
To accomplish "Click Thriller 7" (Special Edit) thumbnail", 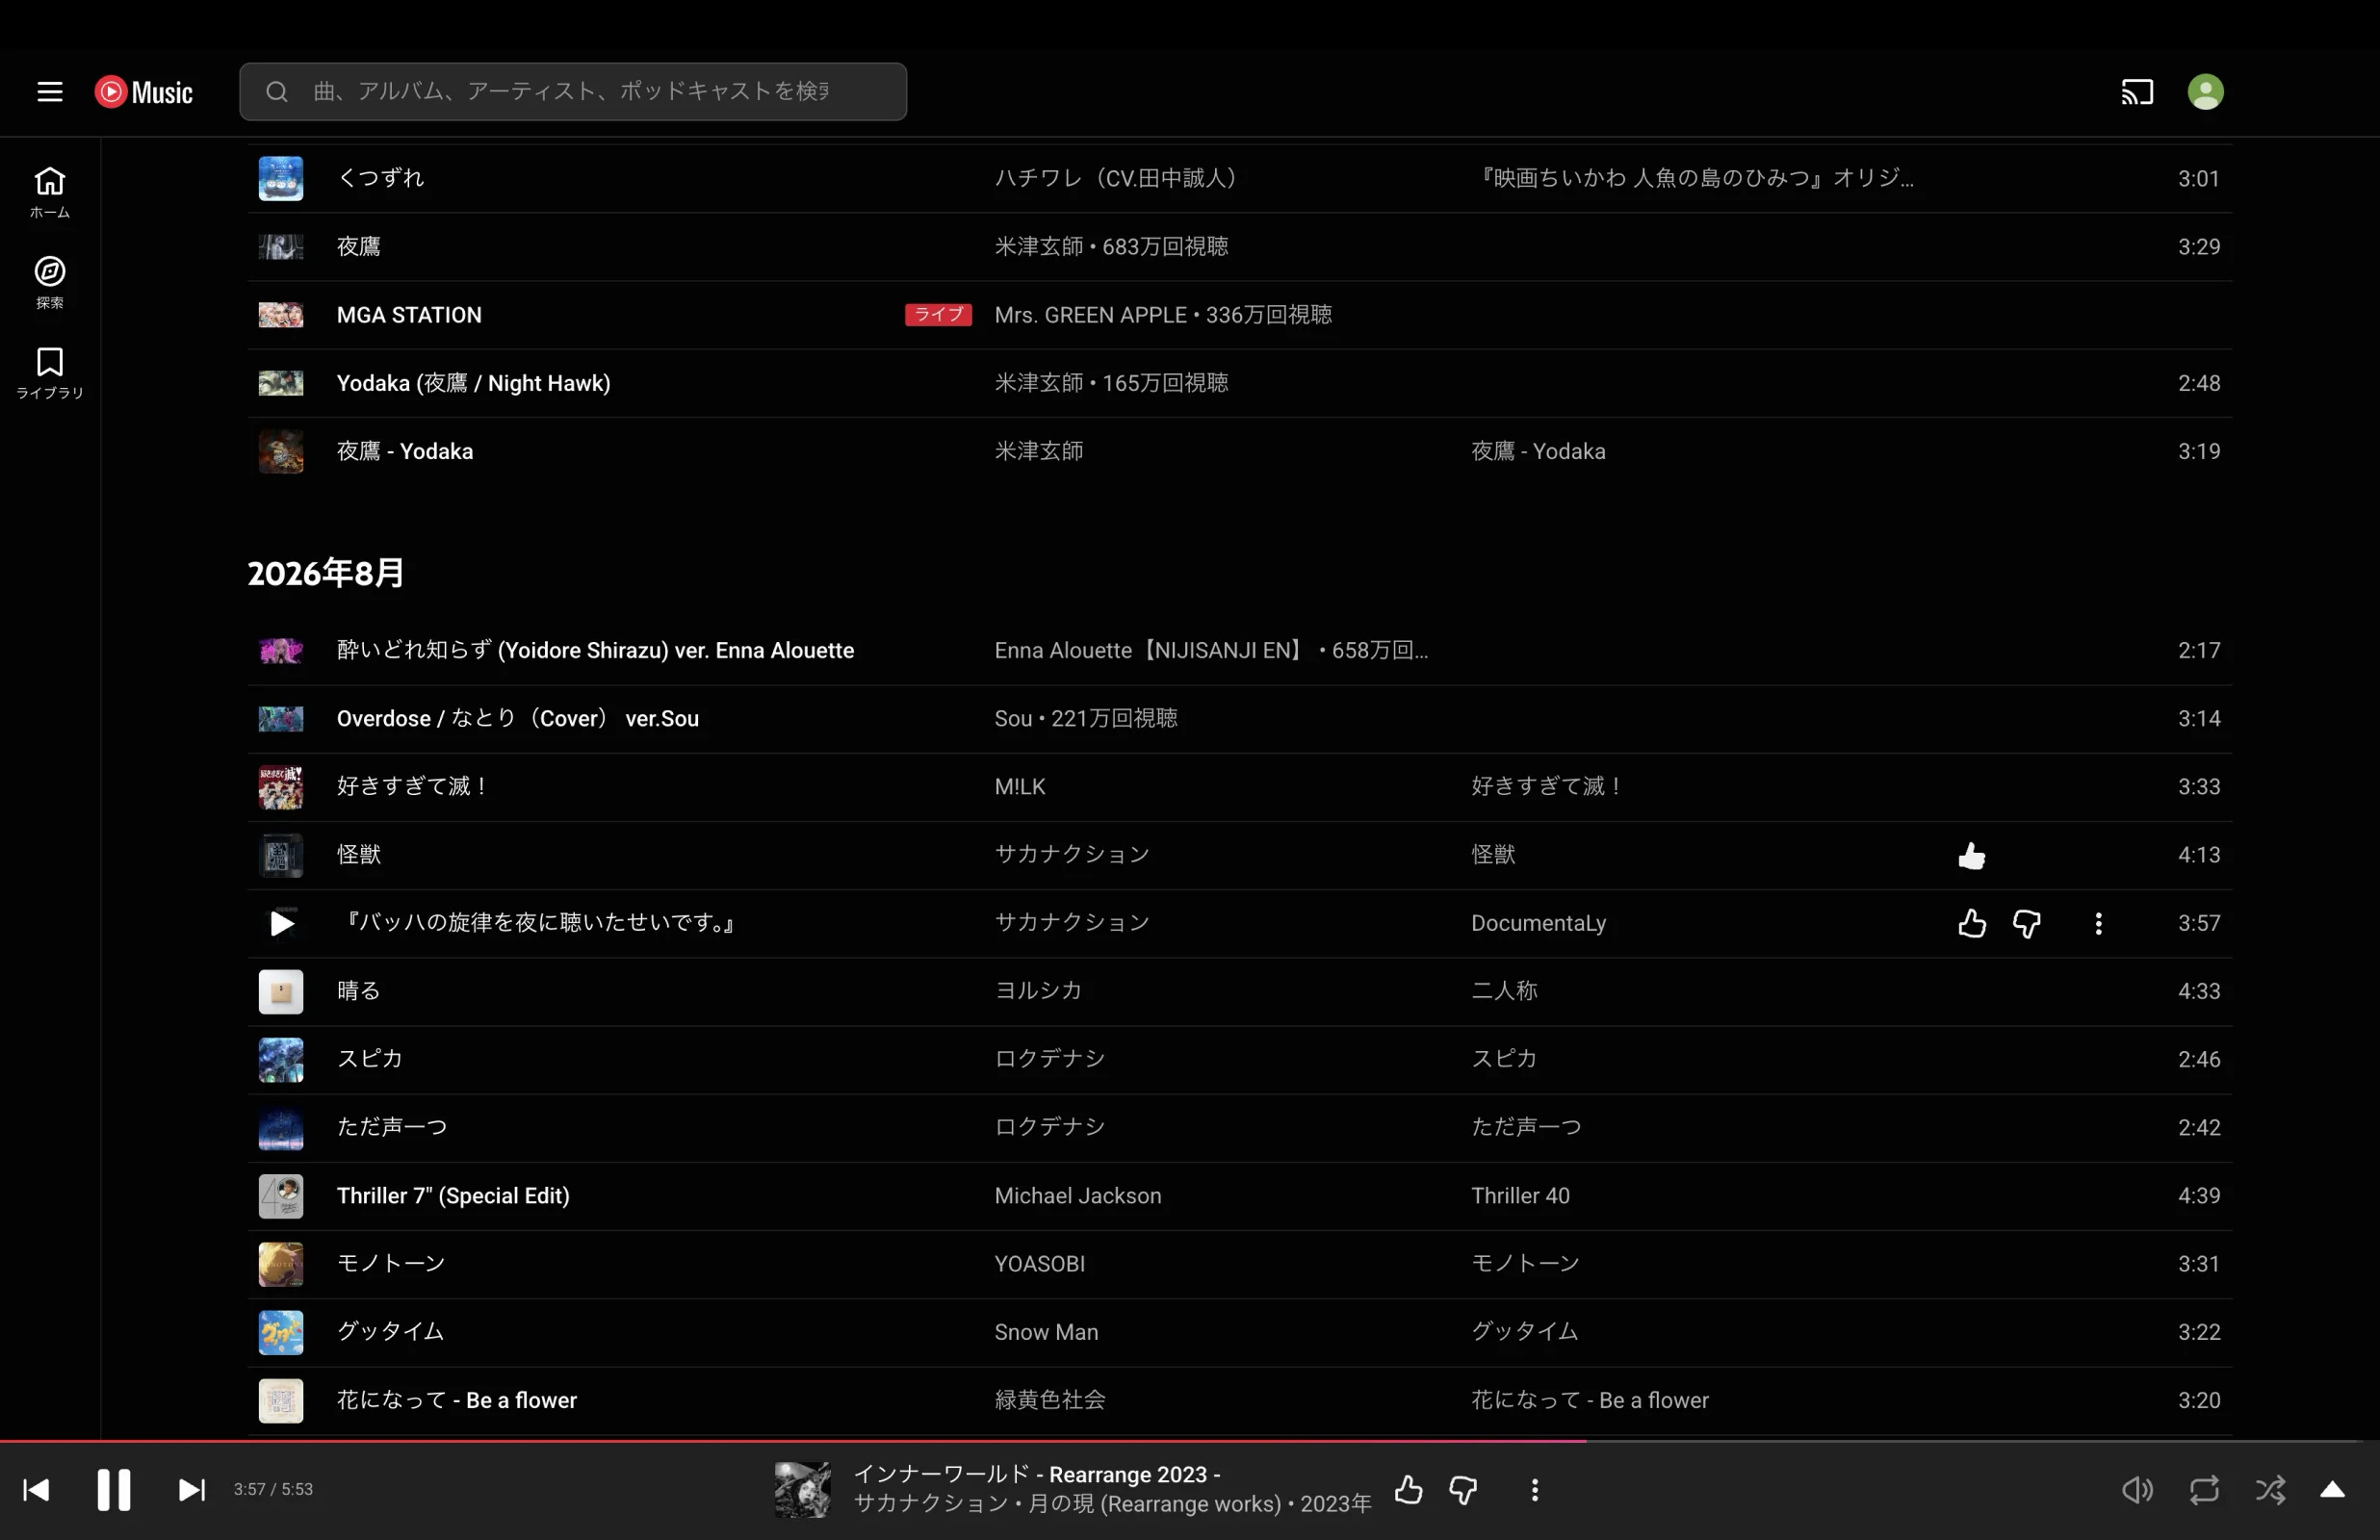I will (281, 1195).
